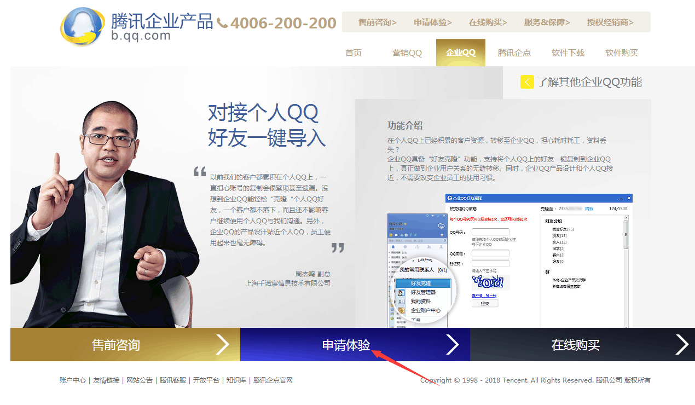Click the 对接个人QQ headline line
Image resolution: width=695 pixels, height=405 pixels.
click(x=263, y=113)
